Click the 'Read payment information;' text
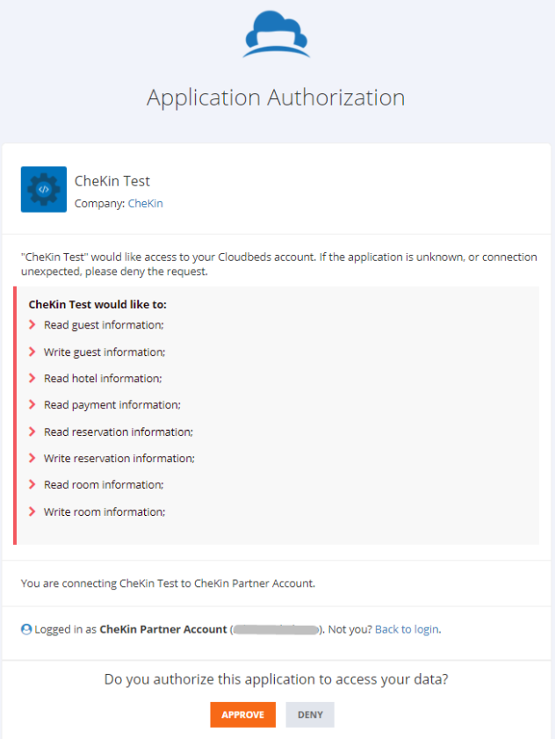 (112, 405)
